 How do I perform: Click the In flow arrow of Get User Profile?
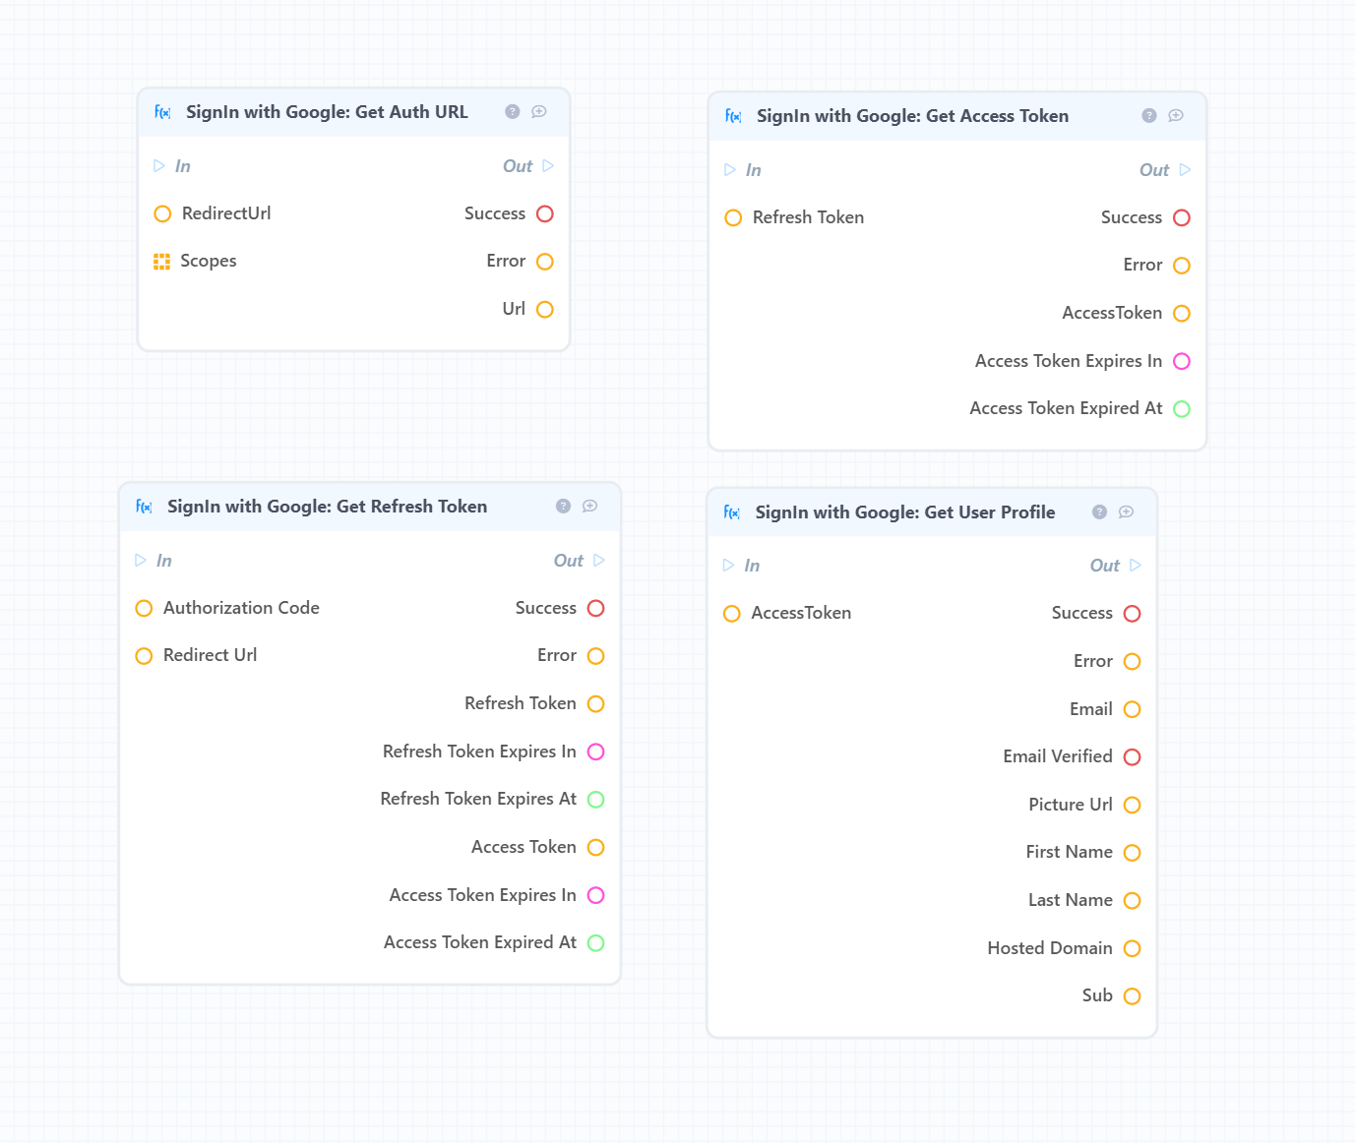coord(729,566)
